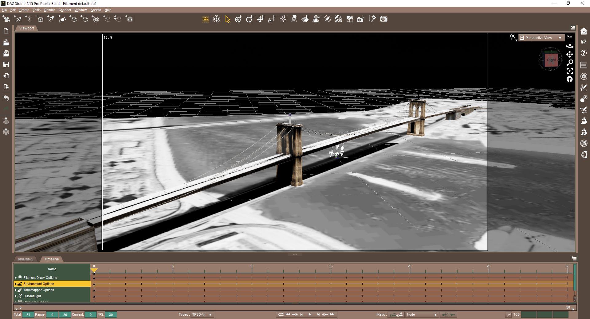Viewport: 590px width, 319px height.
Task: Open the Scripts menu
Action: [x=96, y=10]
